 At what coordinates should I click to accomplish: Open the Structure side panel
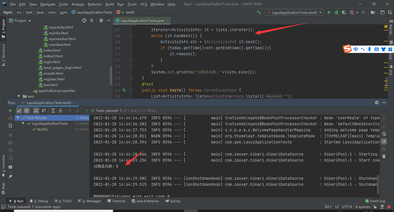(x=3, y=55)
